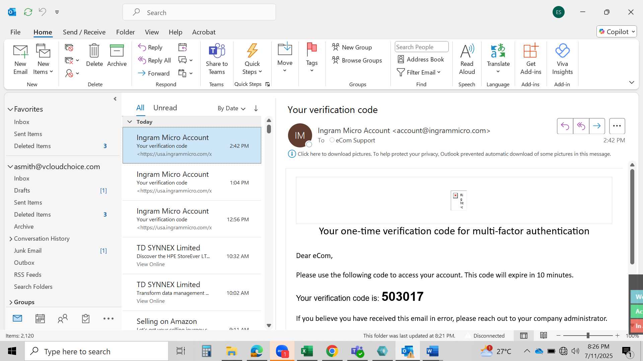This screenshot has height=361, width=643.
Task: Open the Address Book
Action: [x=421, y=59]
